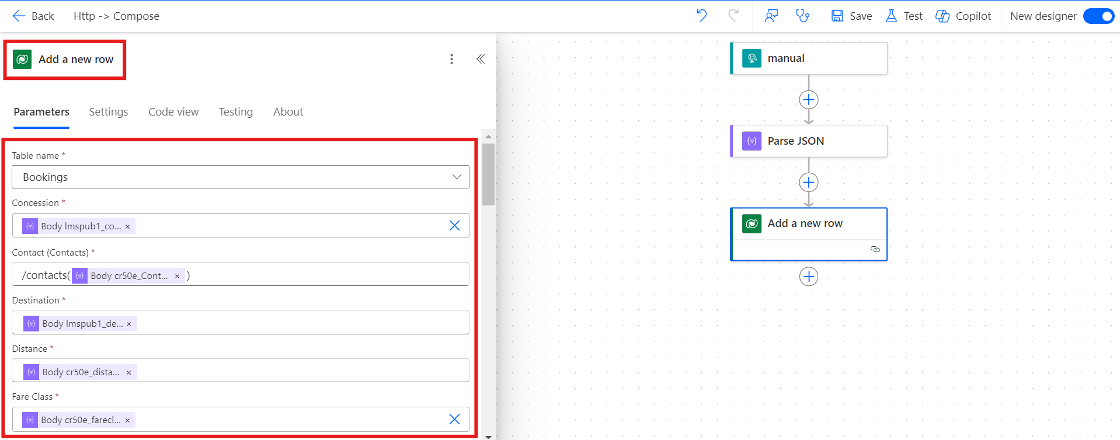Open the three-dot more options menu
This screenshot has height=440, width=1120.
point(451,59)
